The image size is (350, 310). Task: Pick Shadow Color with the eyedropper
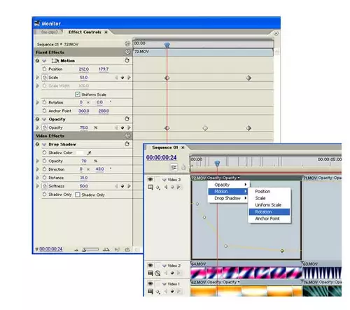pyautogui.click(x=89, y=153)
